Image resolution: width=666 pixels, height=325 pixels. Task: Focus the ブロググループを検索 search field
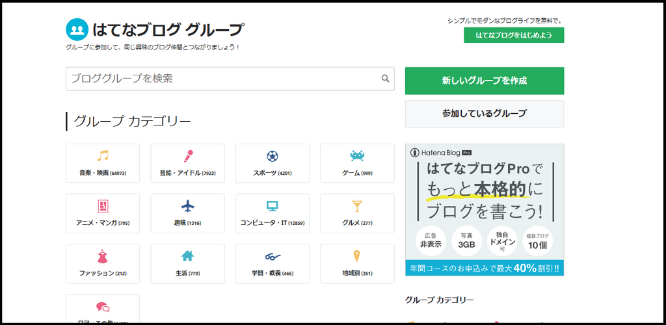point(230,79)
